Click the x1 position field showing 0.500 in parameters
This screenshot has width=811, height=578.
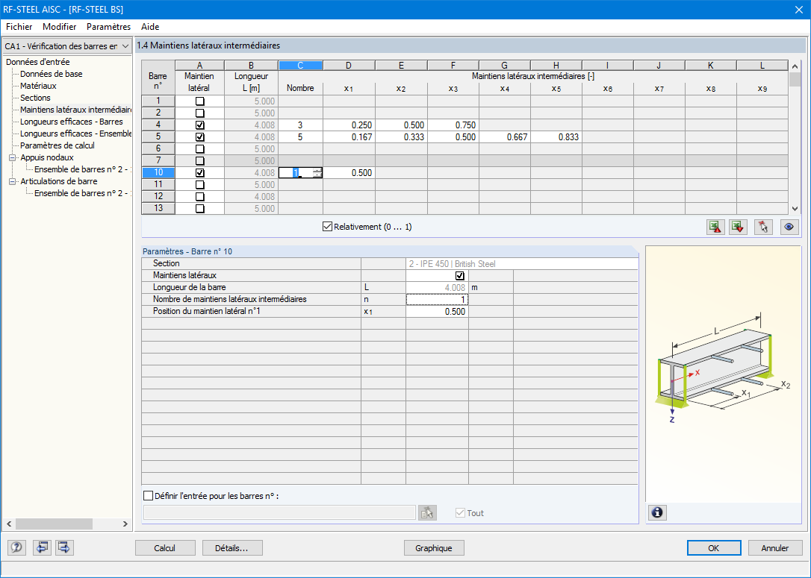click(x=437, y=312)
